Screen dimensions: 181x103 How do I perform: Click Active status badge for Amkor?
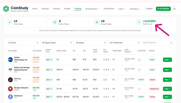pos(152,60)
